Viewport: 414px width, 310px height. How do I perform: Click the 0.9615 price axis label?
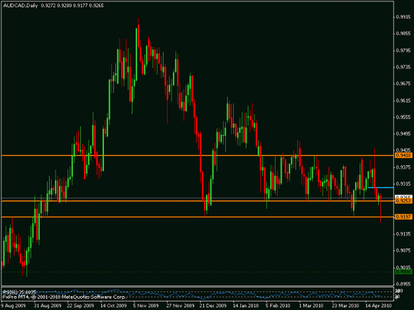(x=403, y=100)
